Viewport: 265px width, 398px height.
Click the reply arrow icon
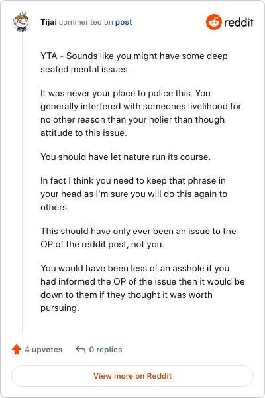[81, 350]
